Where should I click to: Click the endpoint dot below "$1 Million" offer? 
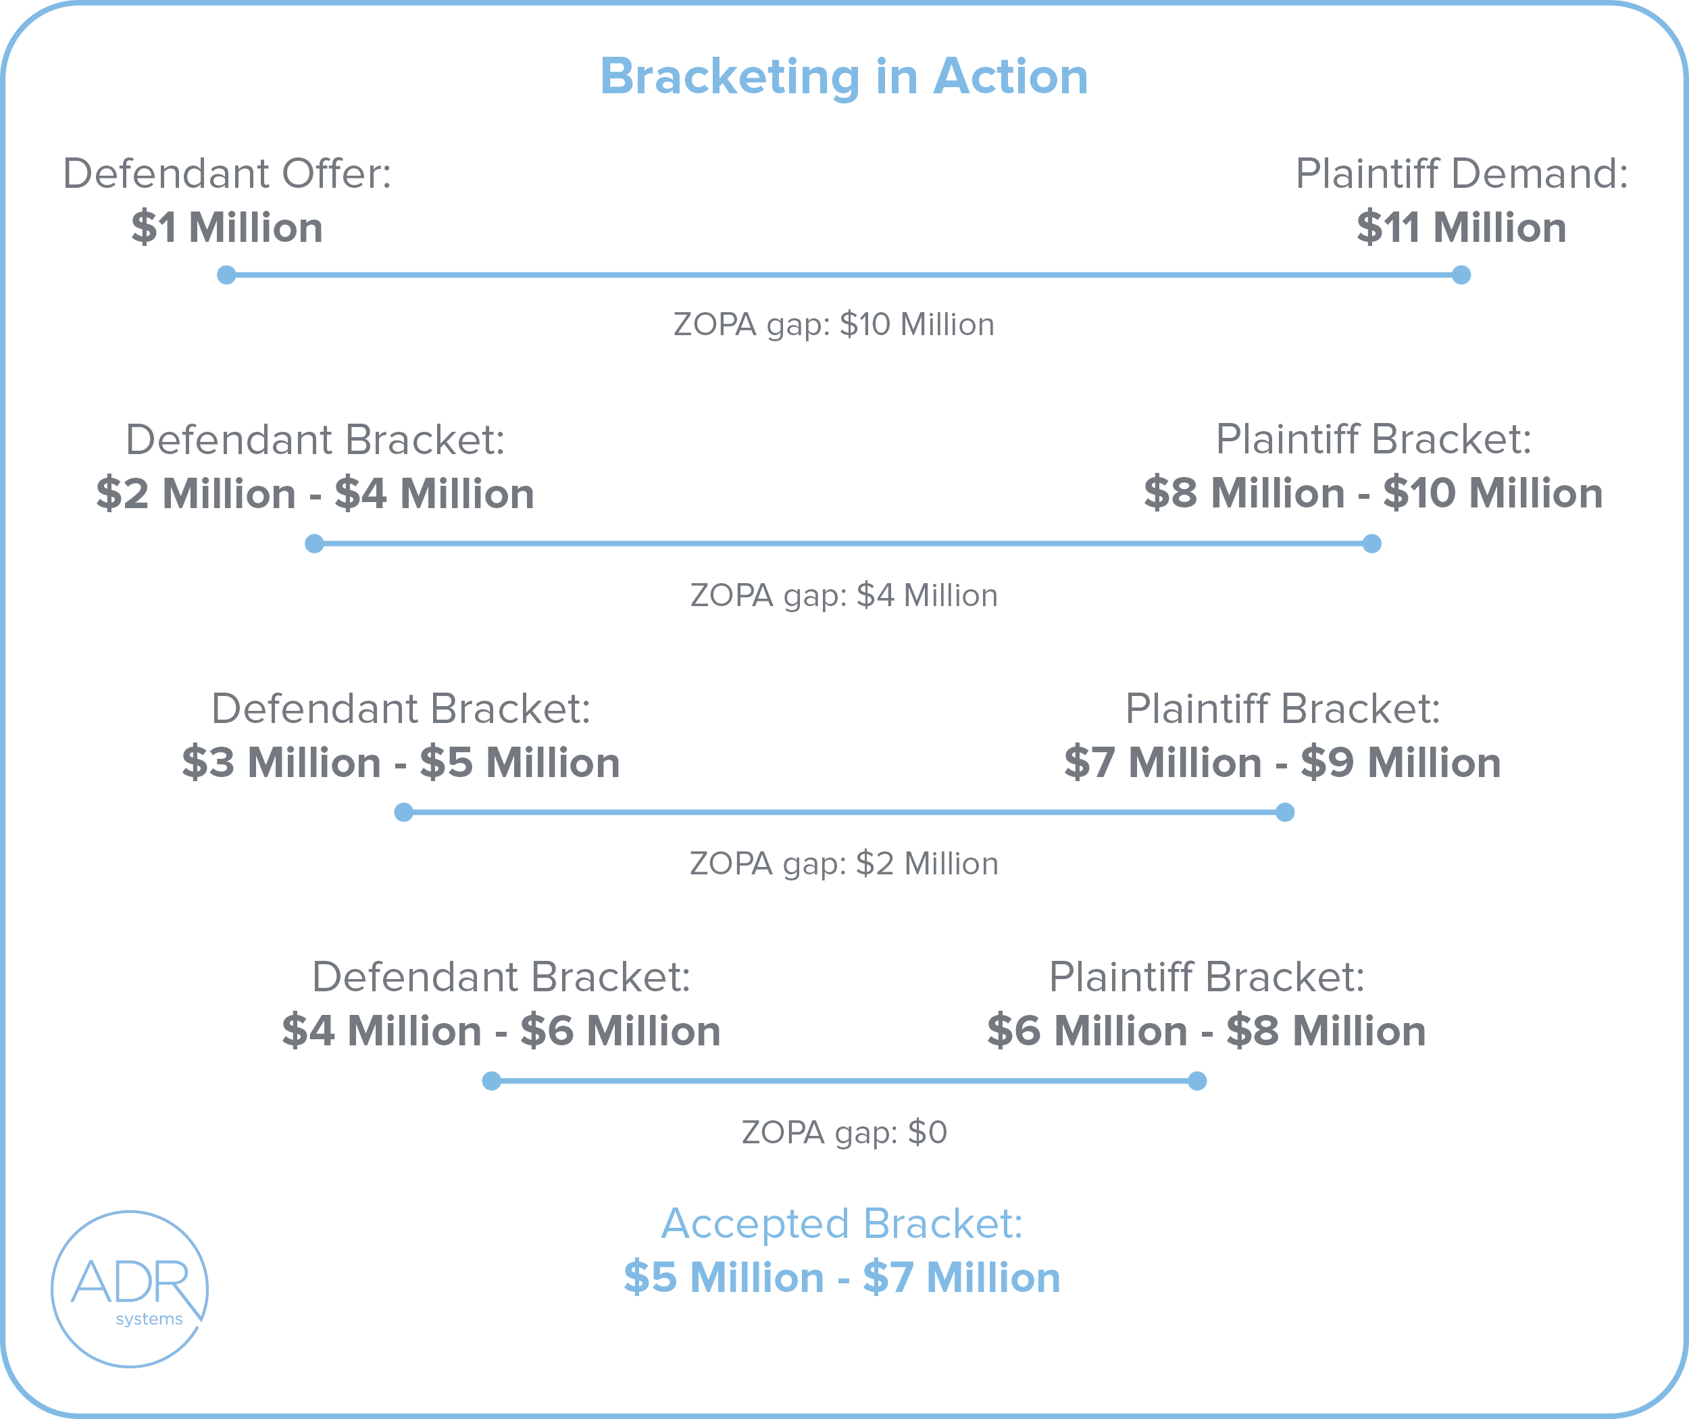[x=227, y=275]
